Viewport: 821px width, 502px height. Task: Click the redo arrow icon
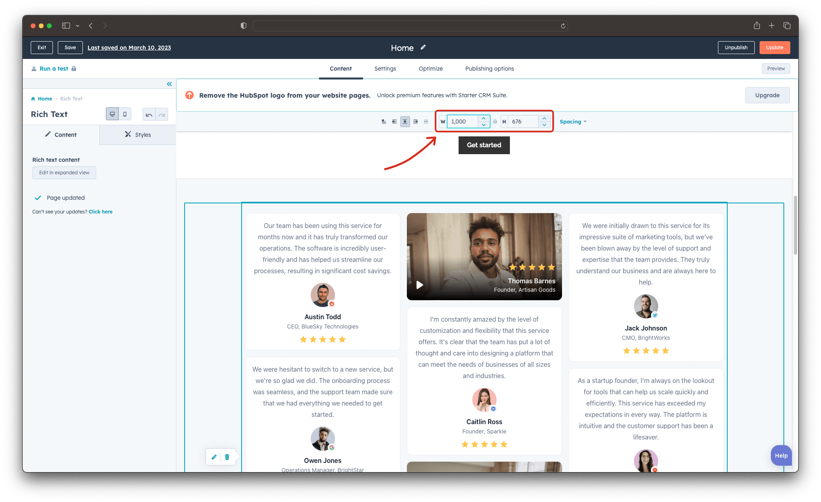click(x=162, y=115)
